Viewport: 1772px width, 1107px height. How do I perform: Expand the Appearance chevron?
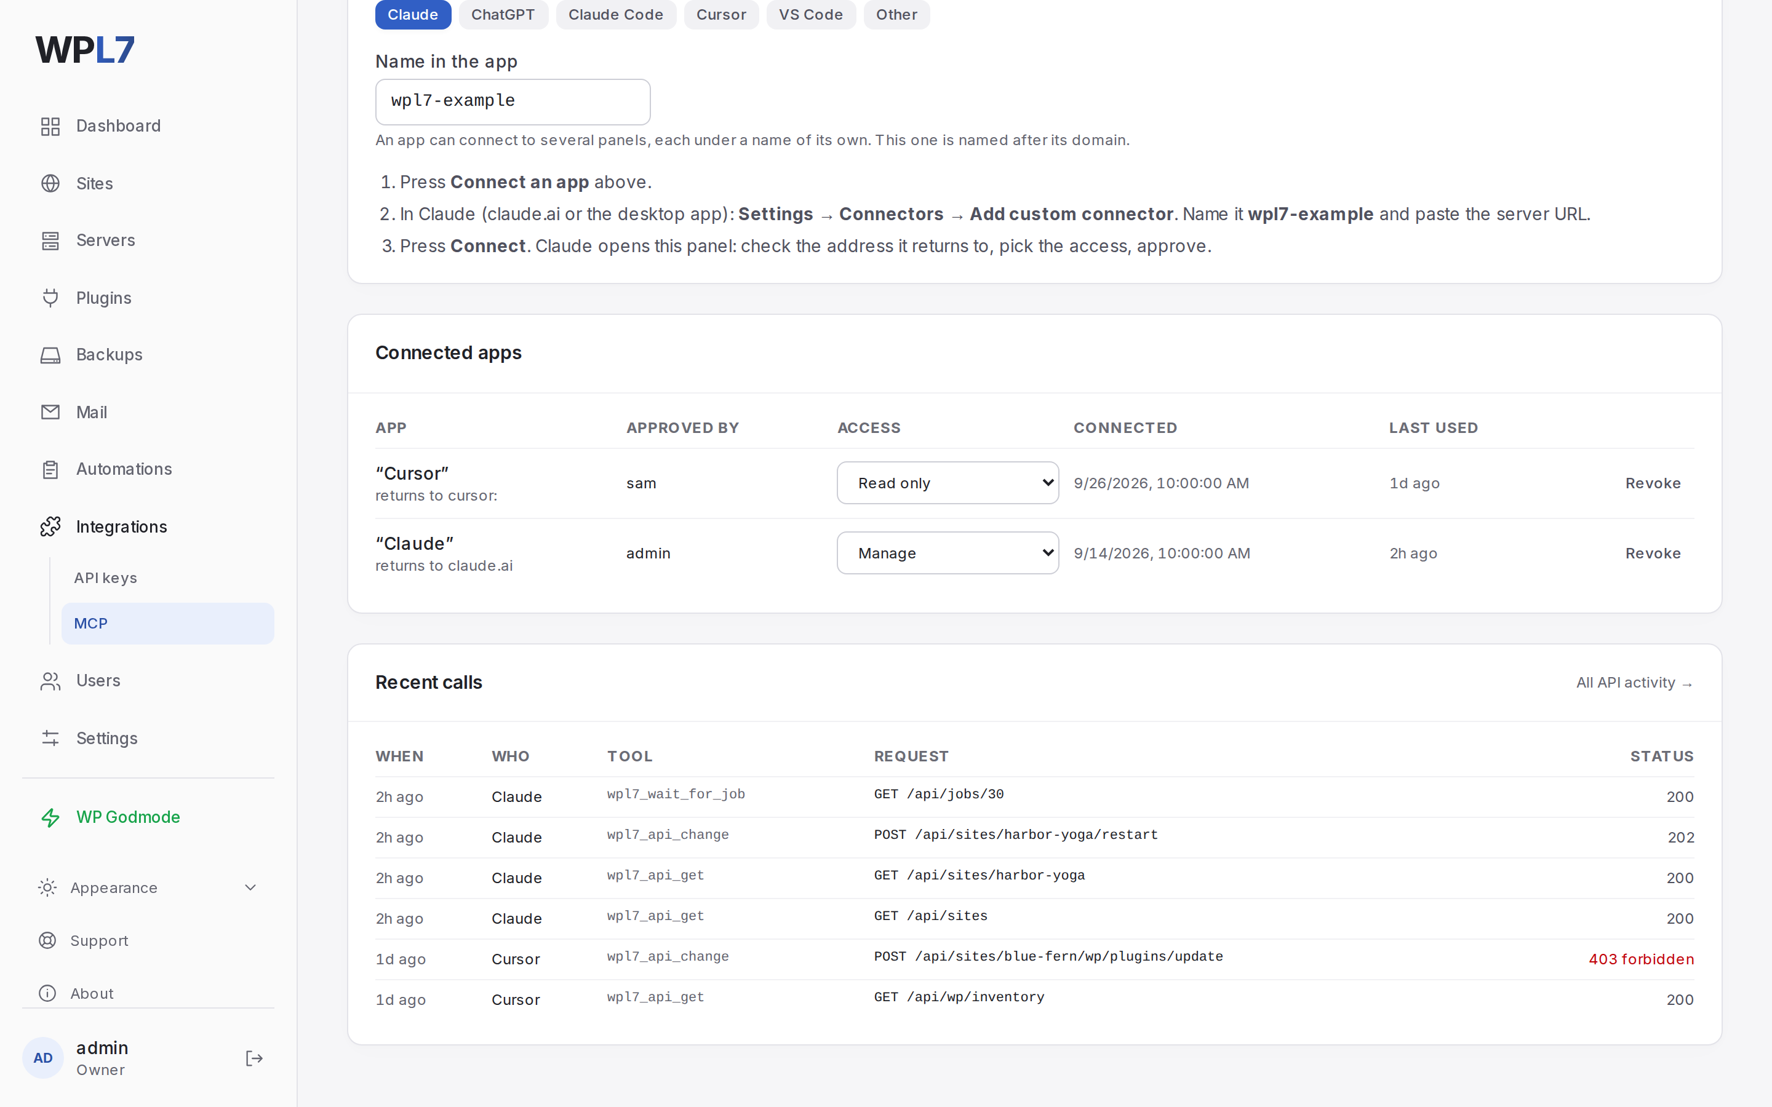250,887
